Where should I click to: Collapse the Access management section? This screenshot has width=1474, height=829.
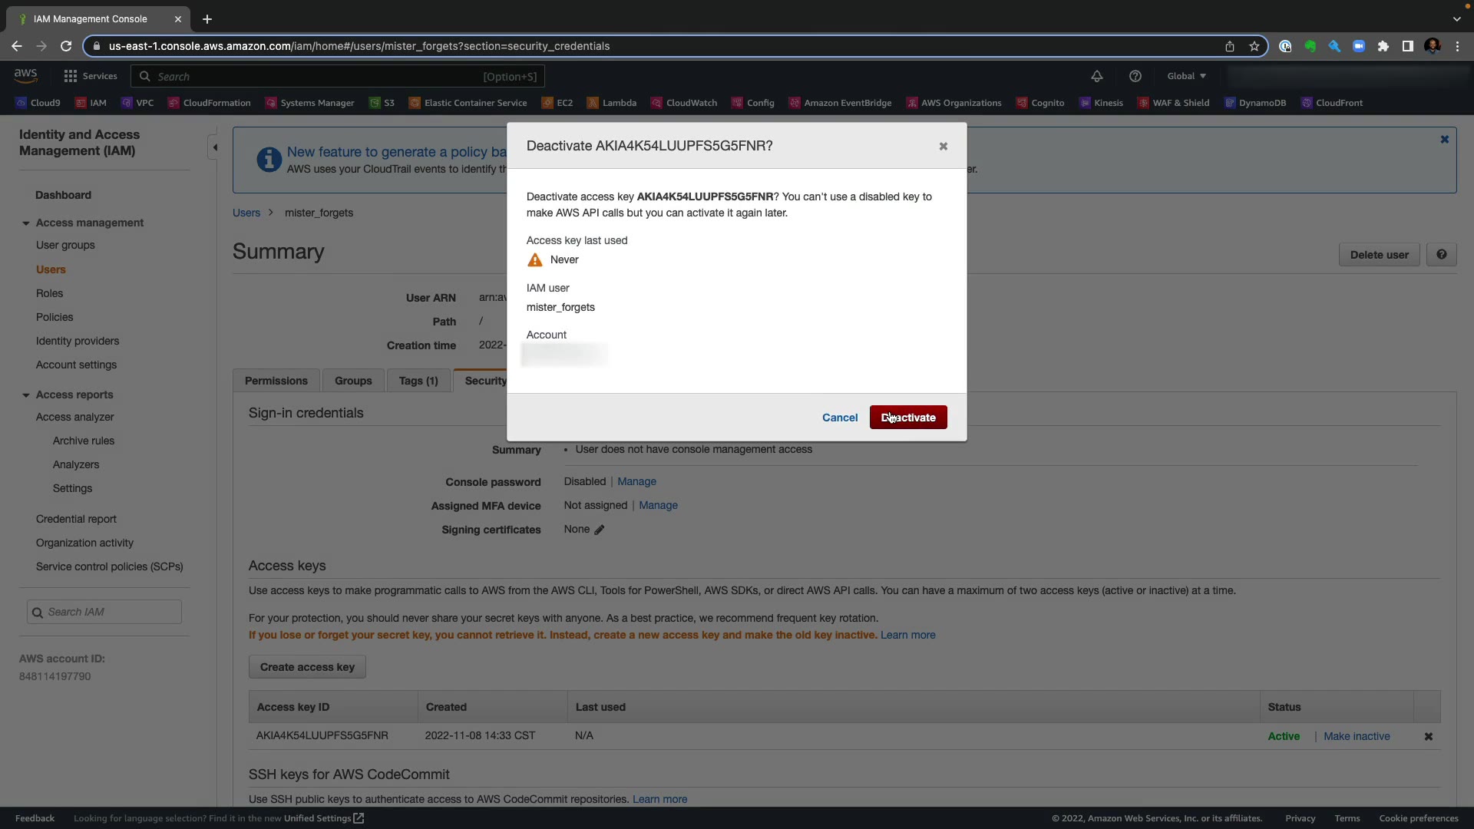tap(26, 223)
